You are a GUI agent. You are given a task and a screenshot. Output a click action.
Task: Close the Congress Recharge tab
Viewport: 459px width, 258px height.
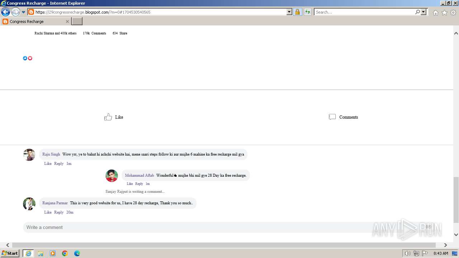click(x=67, y=21)
